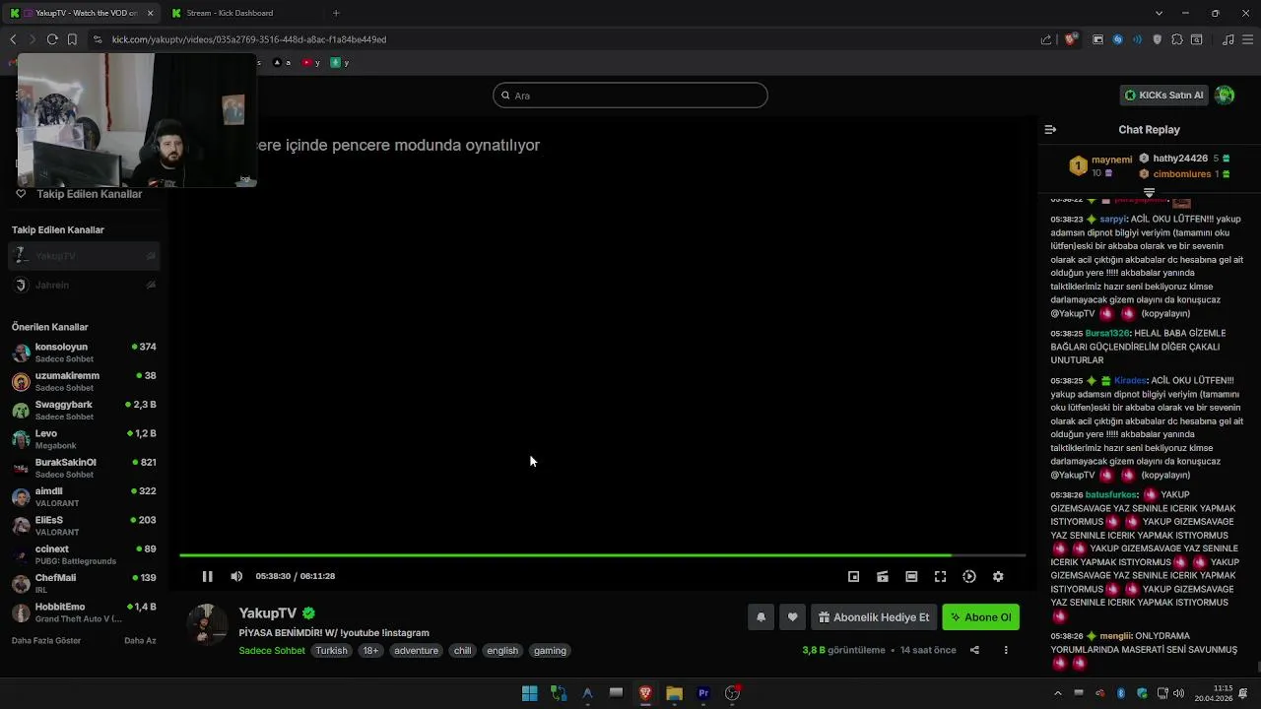Open konsoloyun recommended channel
This screenshot has width=1261, height=709.
point(84,353)
